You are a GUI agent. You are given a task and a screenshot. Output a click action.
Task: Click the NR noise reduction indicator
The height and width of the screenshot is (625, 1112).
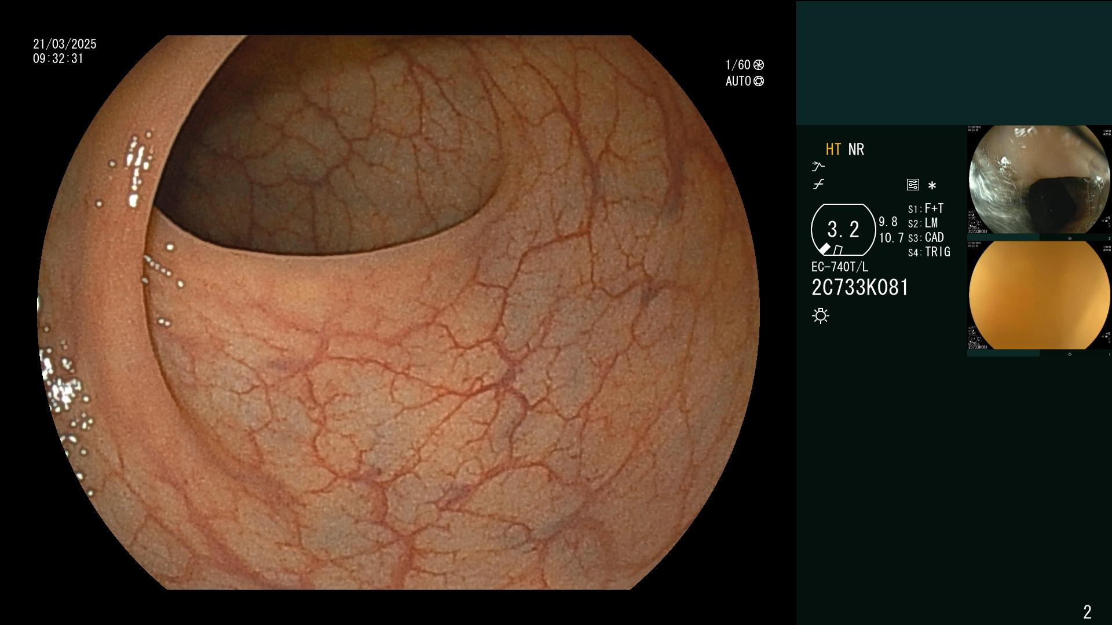856,149
